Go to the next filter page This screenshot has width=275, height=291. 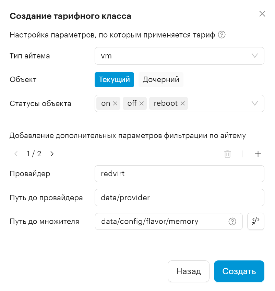tap(52, 154)
